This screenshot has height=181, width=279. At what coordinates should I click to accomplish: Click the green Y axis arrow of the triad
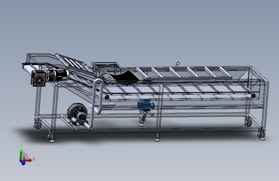[21, 154]
